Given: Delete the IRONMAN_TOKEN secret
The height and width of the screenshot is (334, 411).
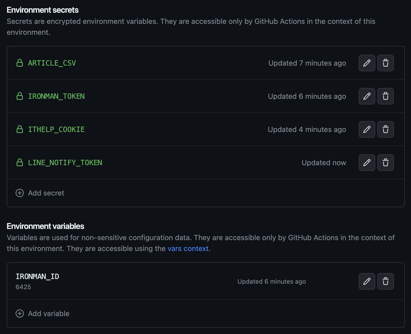Looking at the screenshot, I should pos(385,96).
